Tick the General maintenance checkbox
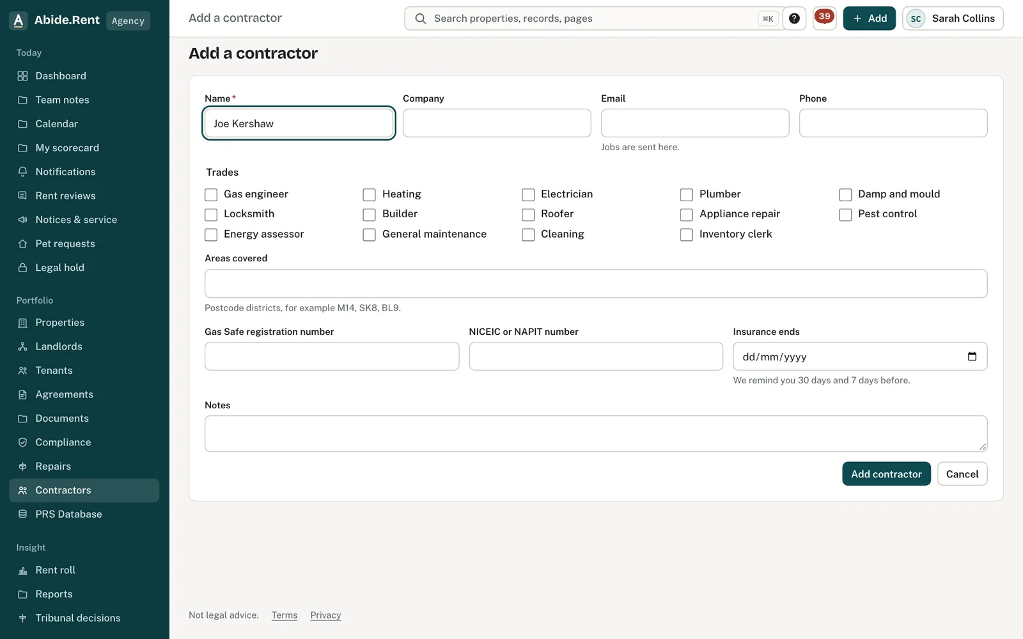Viewport: 1023px width, 639px height. (370, 235)
